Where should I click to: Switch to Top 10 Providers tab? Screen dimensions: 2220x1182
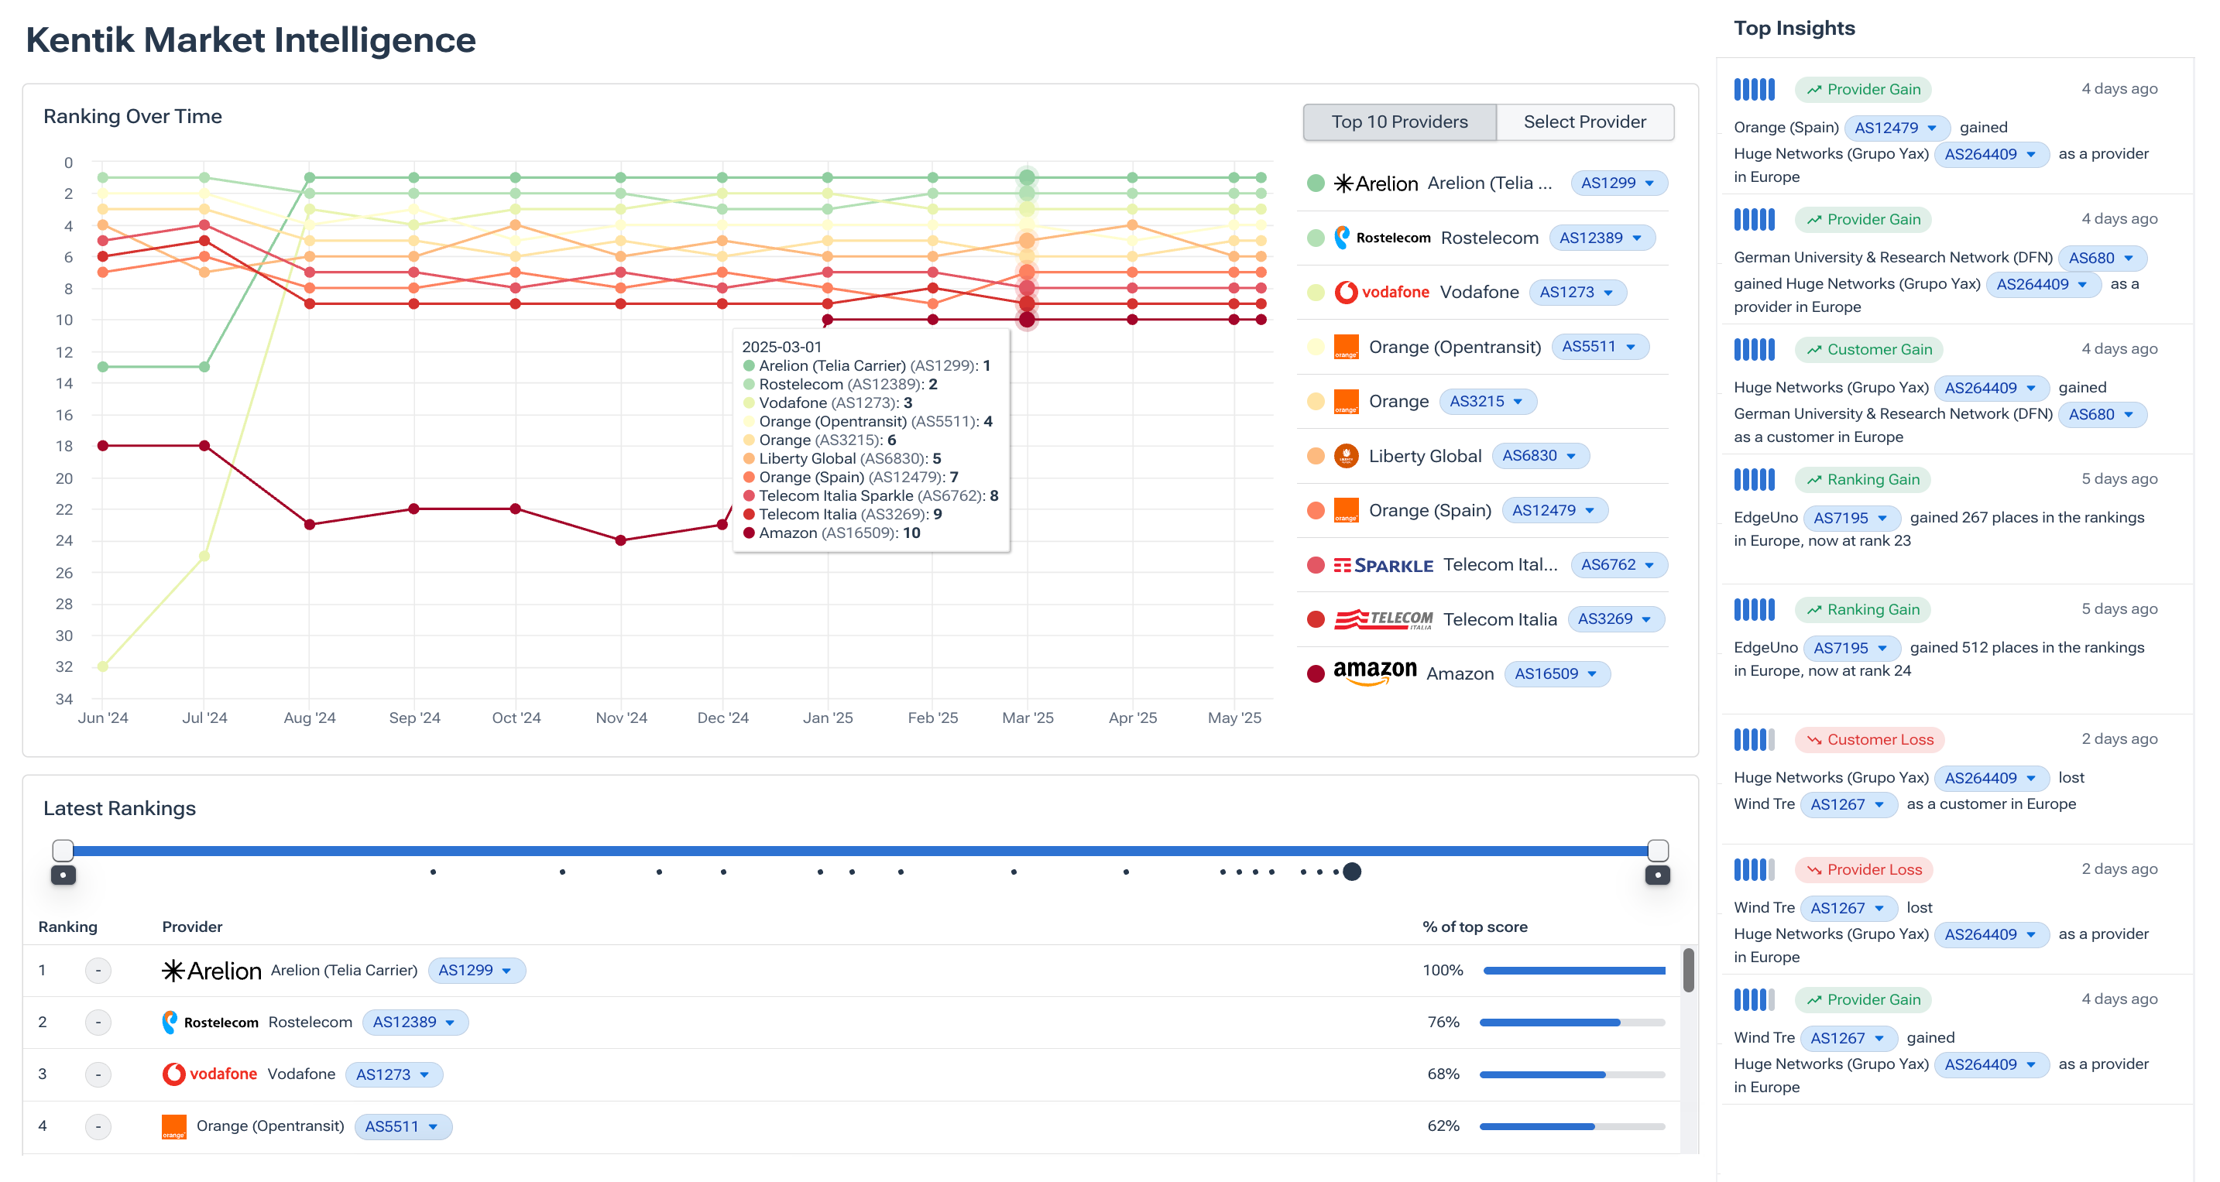pyautogui.click(x=1398, y=122)
